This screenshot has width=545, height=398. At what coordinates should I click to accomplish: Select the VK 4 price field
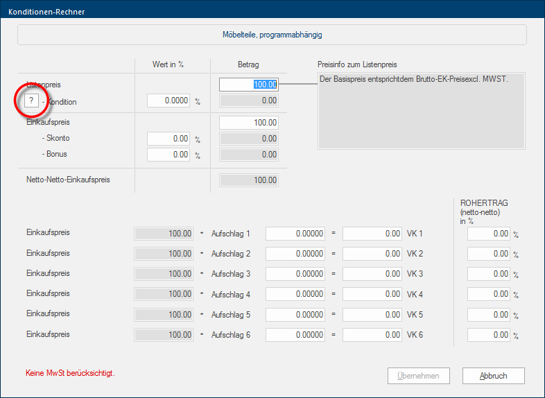[372, 295]
